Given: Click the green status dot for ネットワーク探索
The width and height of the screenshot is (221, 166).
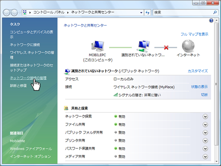Looking at the screenshot, I should [116, 116].
